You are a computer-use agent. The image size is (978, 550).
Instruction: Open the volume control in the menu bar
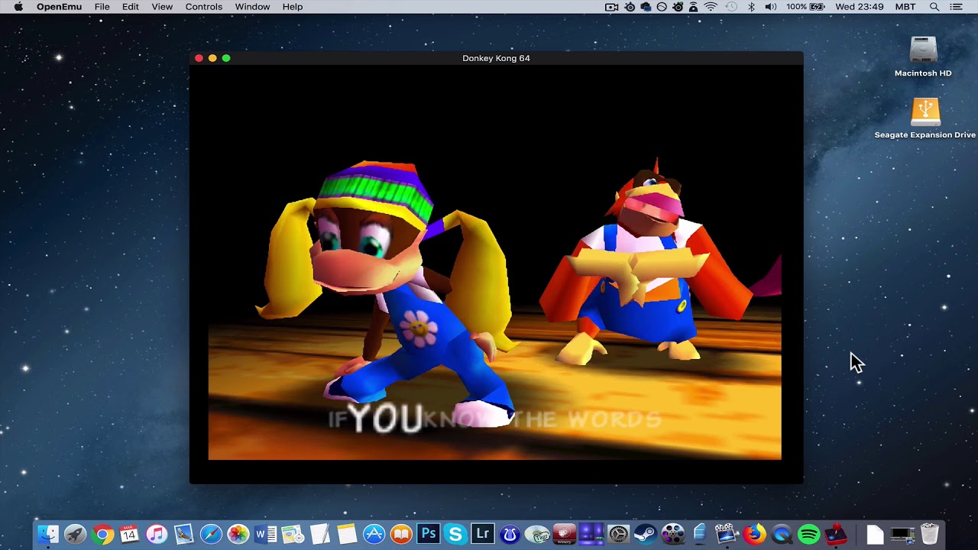point(770,7)
